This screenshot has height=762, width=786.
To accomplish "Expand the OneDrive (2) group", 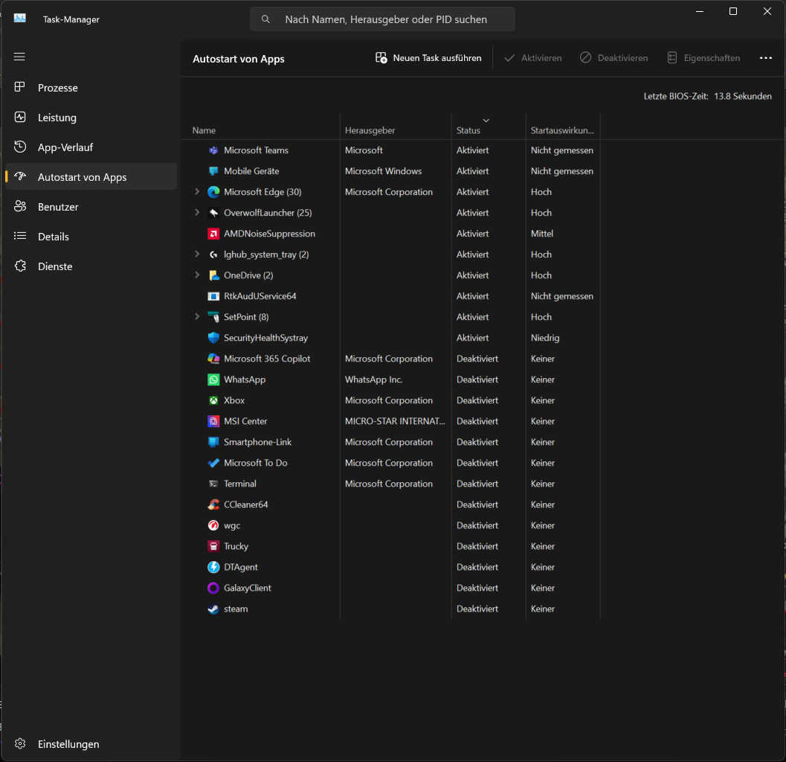I will point(197,275).
